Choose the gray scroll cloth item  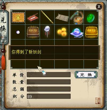click(x=62, y=18)
